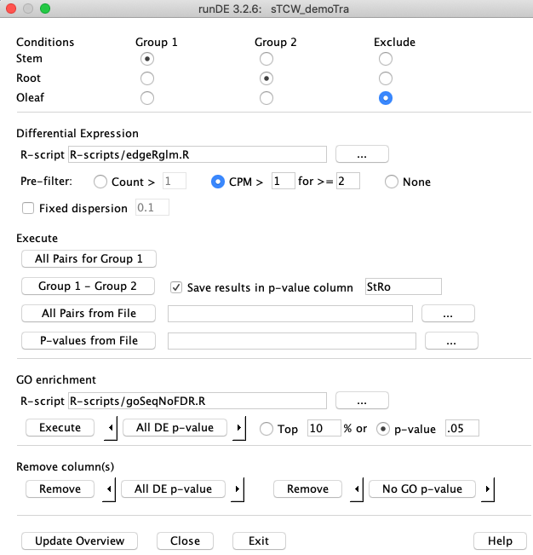This screenshot has height=555, width=533.
Task: Browse for Differential Expression R-script file
Action: click(x=362, y=154)
